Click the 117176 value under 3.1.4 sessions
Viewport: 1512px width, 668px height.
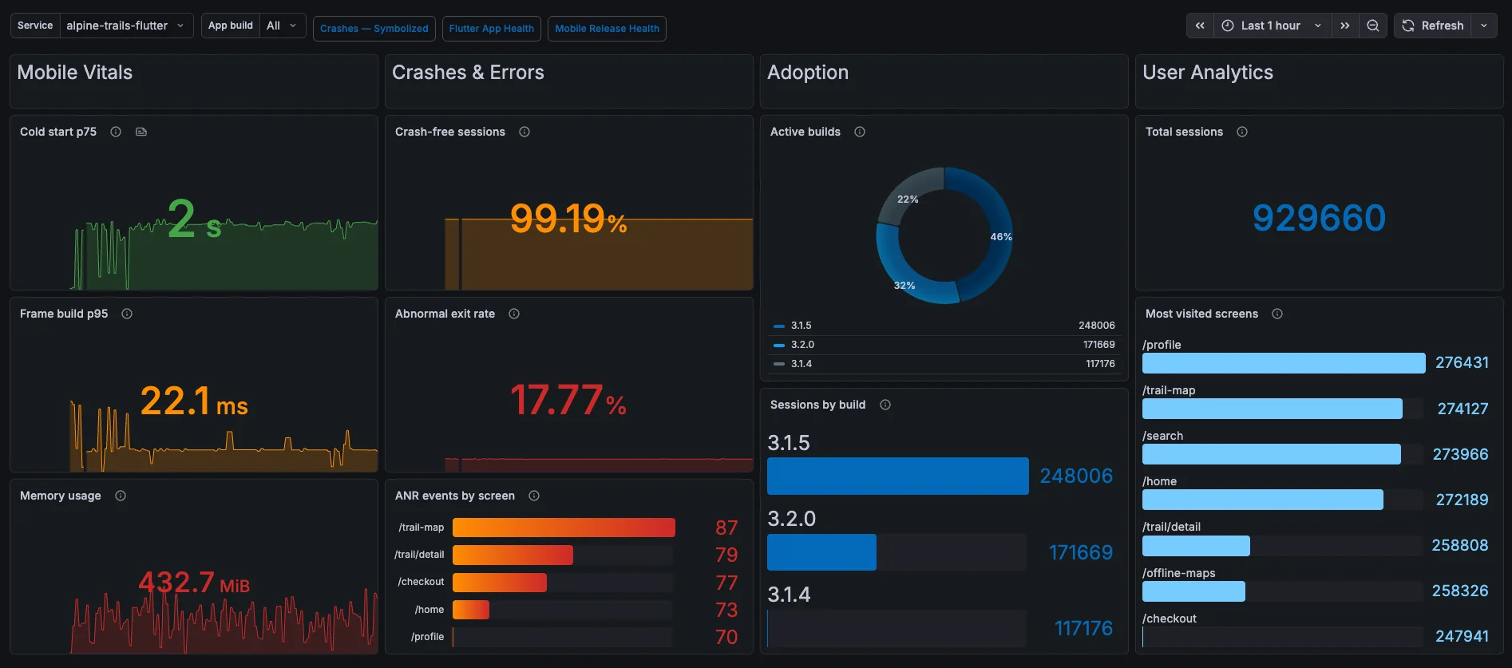(1083, 629)
